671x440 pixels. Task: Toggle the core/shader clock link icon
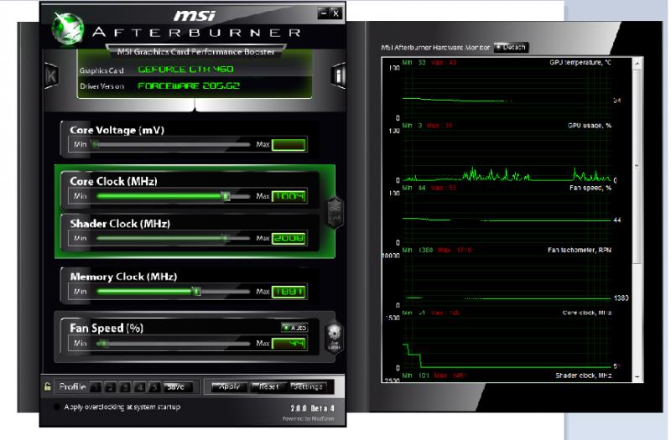(x=335, y=213)
